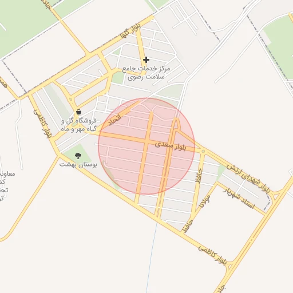293x293 pixels.
Task: Click the green park area behind the tree icon
Action: click(77, 153)
